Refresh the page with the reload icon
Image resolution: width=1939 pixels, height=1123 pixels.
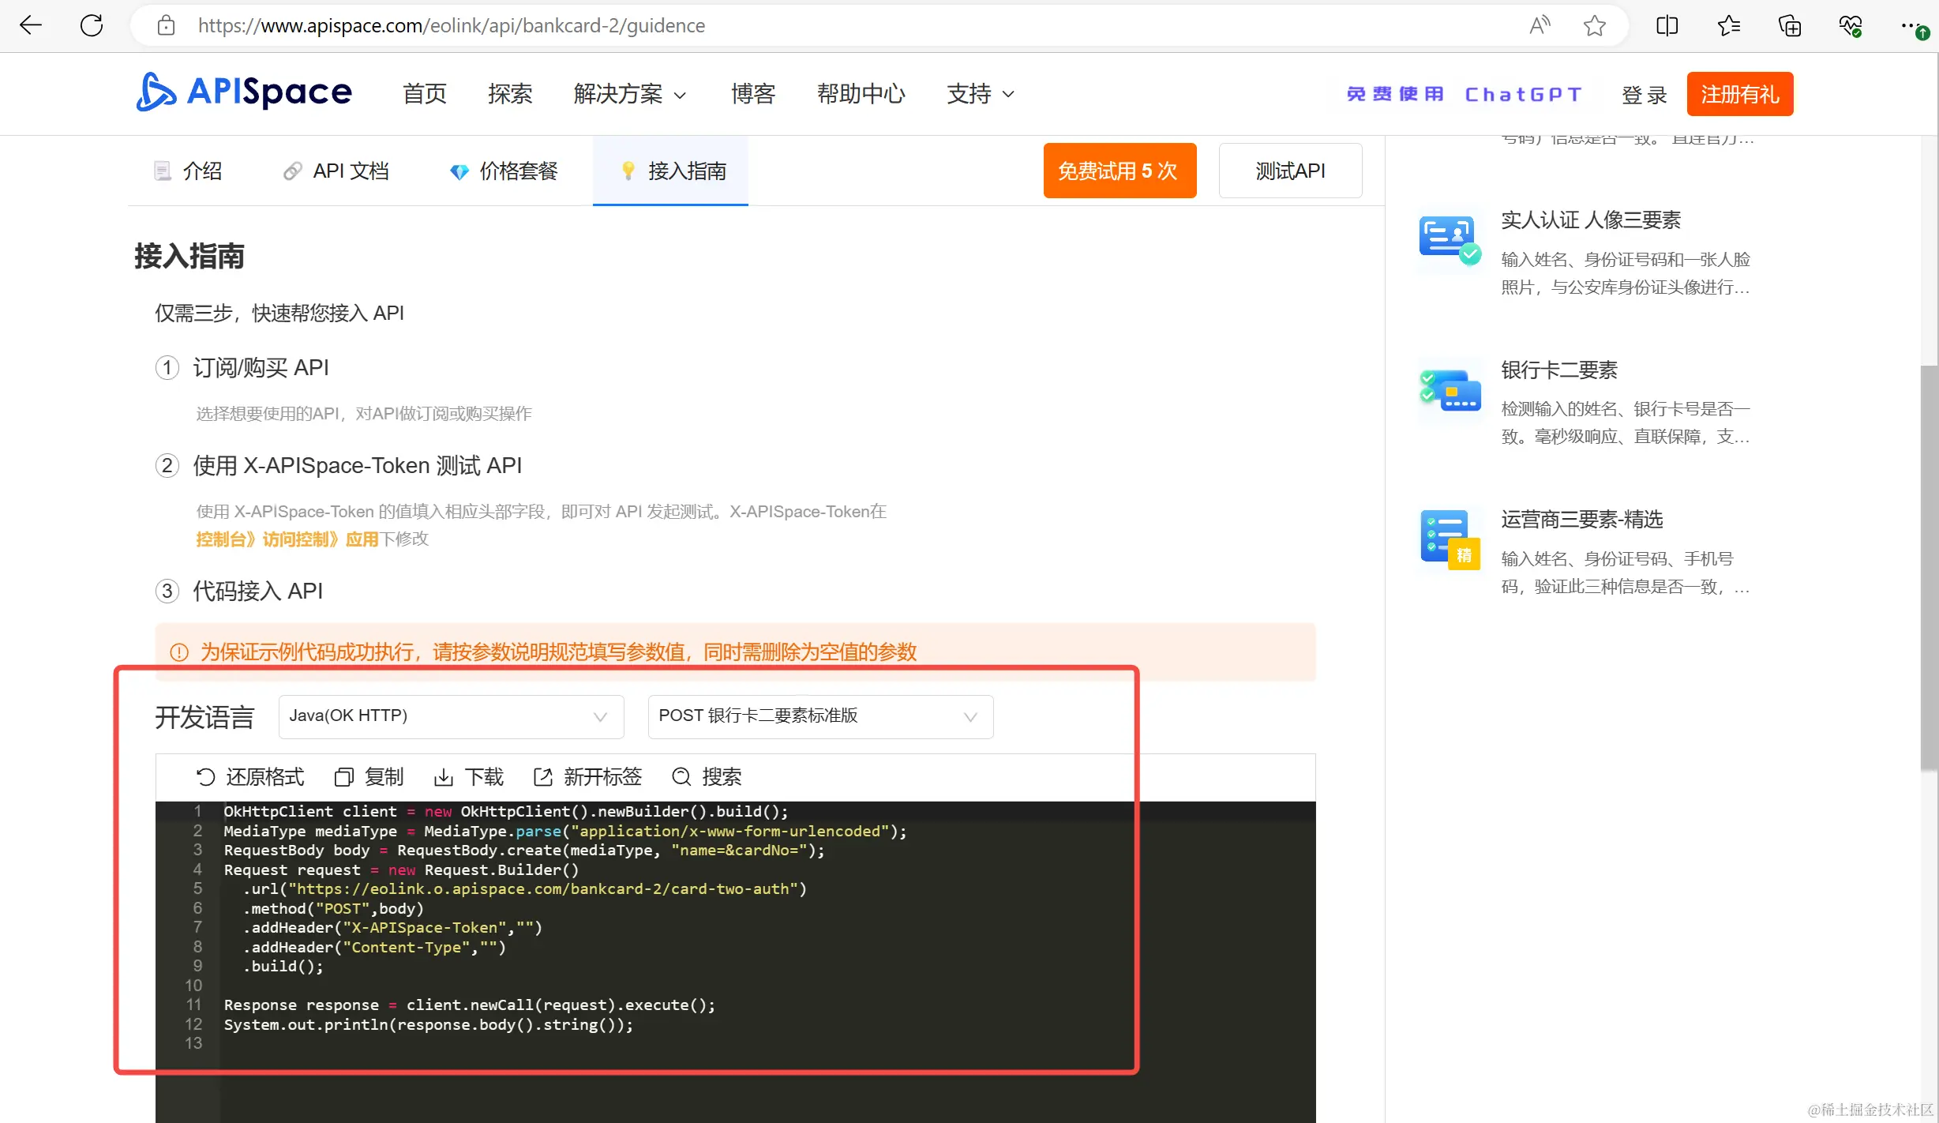92,25
